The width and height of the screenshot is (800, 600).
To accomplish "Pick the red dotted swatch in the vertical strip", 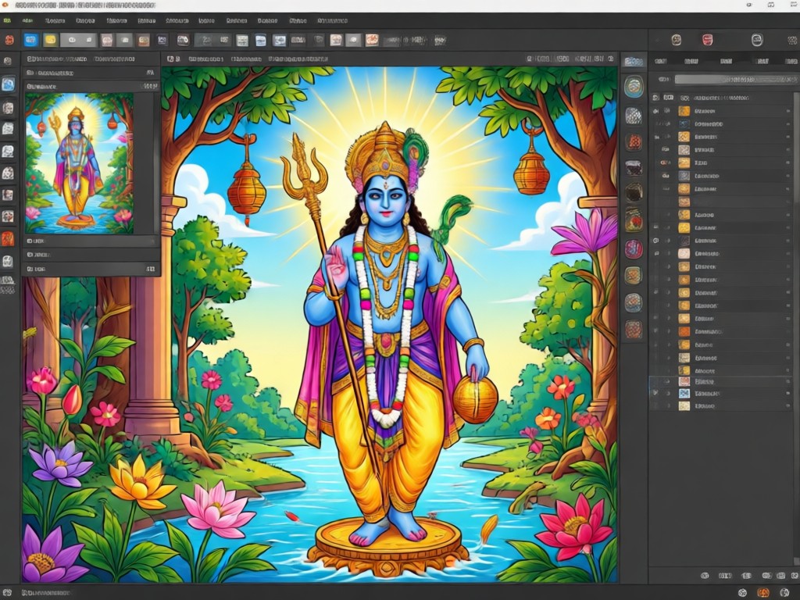I will point(633,142).
